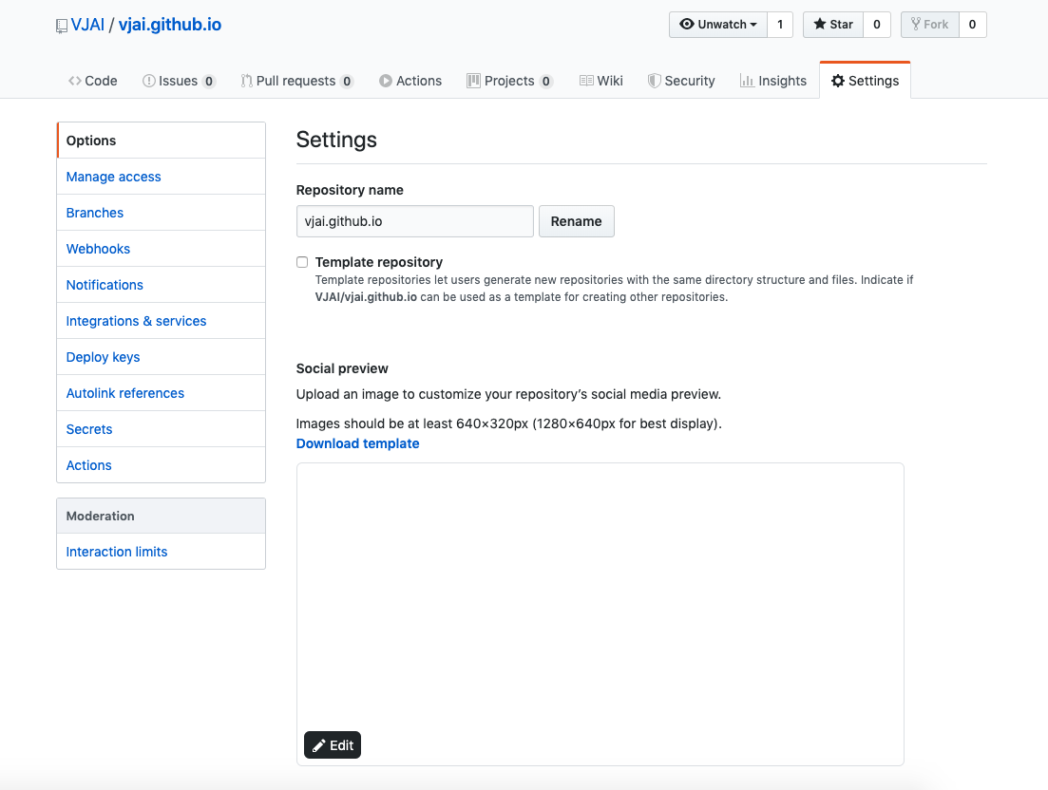The image size is (1048, 790).
Task: Open the Unwatch notifications dropdown
Action: click(717, 25)
